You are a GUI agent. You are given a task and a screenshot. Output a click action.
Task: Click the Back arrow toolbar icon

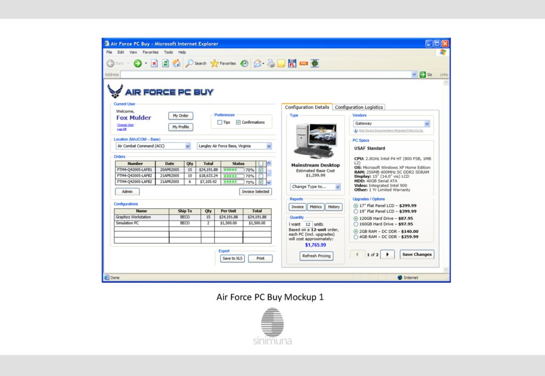point(111,63)
